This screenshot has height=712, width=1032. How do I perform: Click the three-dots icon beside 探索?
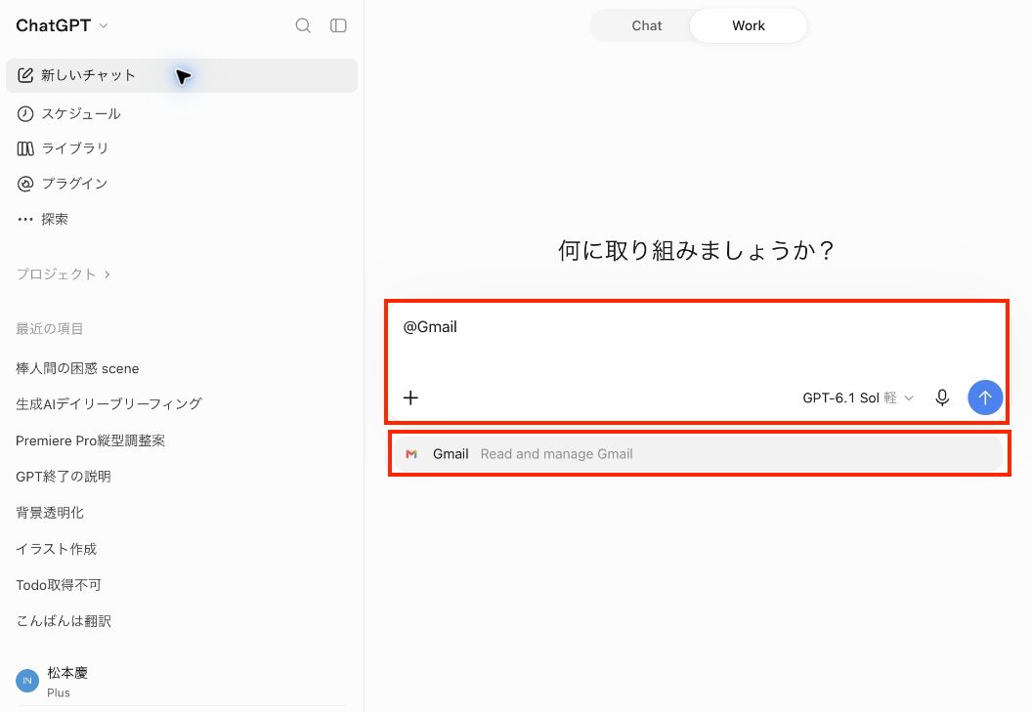25,219
